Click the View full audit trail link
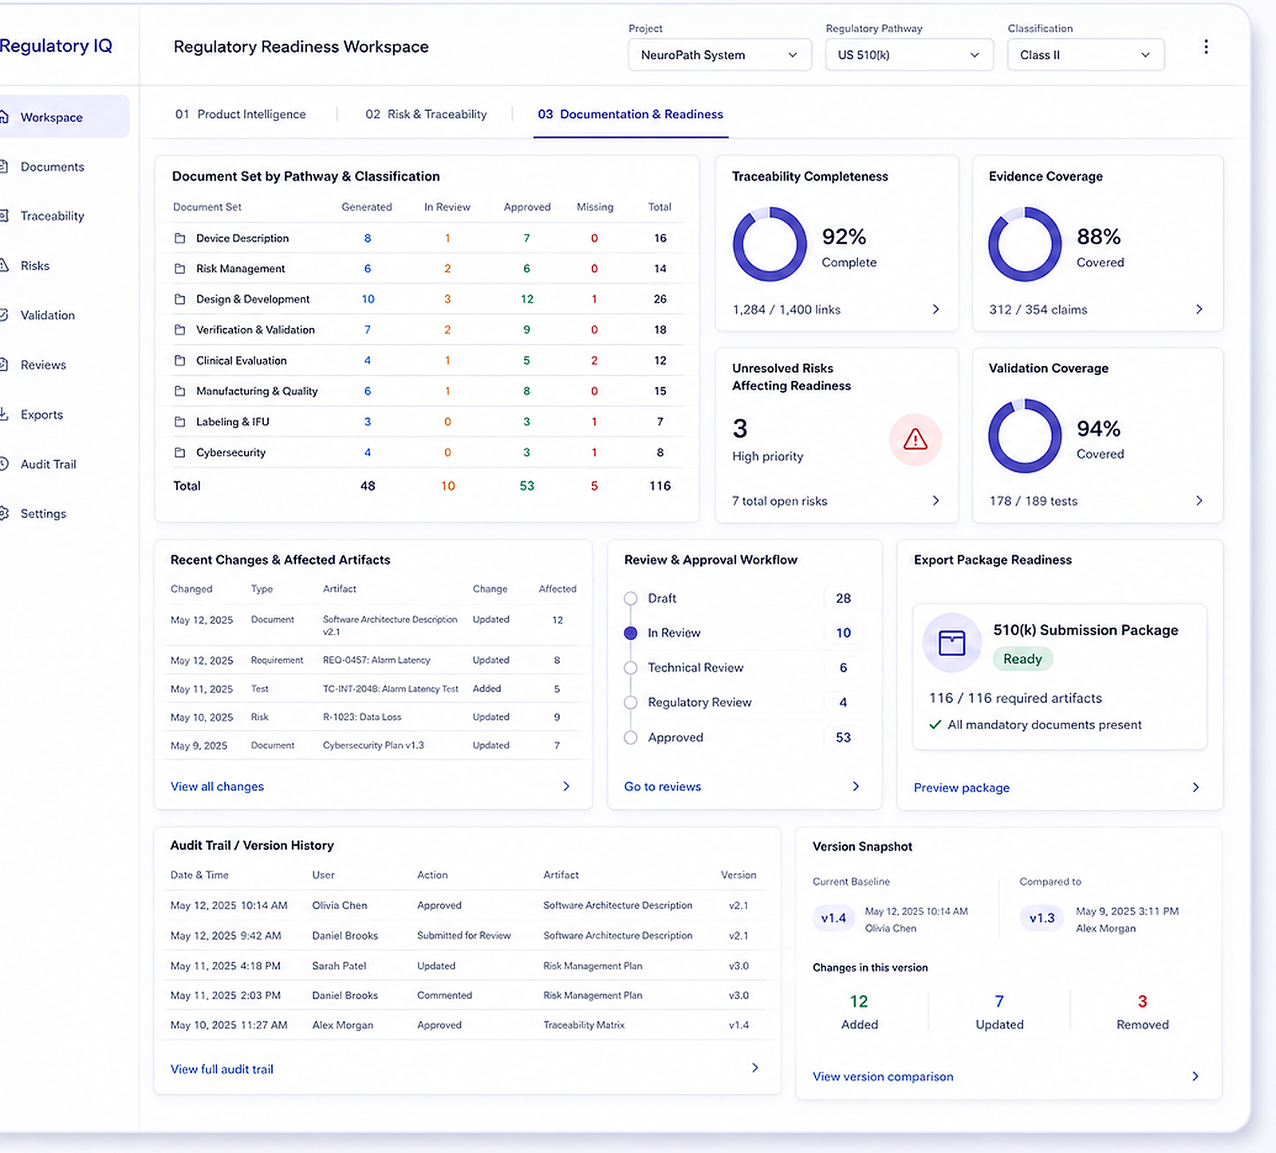Image resolution: width=1276 pixels, height=1153 pixels. click(x=222, y=1069)
